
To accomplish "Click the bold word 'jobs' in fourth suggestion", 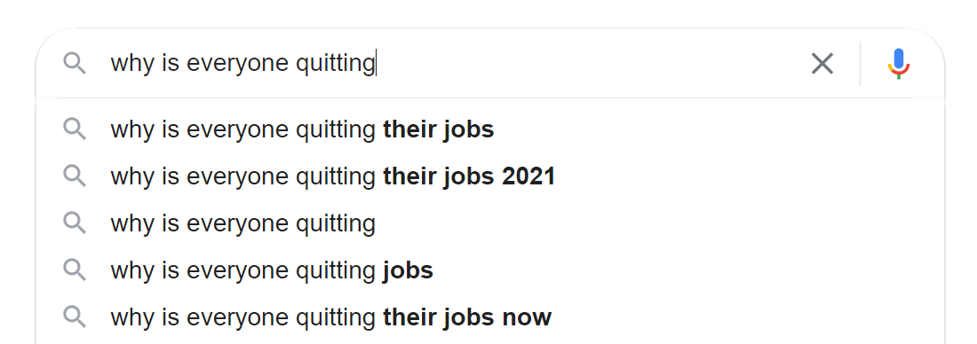I will [x=409, y=271].
